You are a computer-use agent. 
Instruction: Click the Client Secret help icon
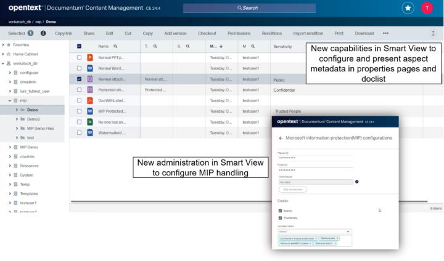tap(357, 182)
